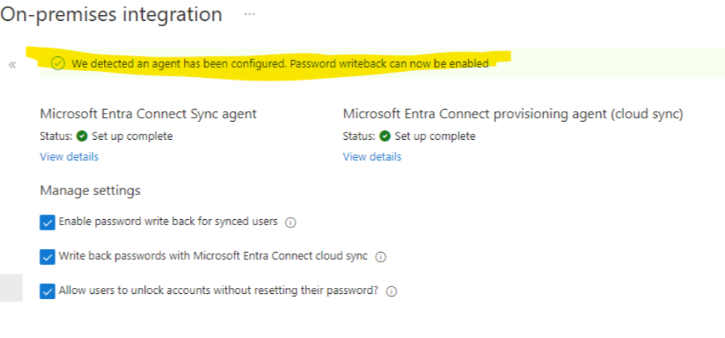This screenshot has width=725, height=338.
Task: Uncheck Enable password write back for synced users
Action: coord(47,222)
